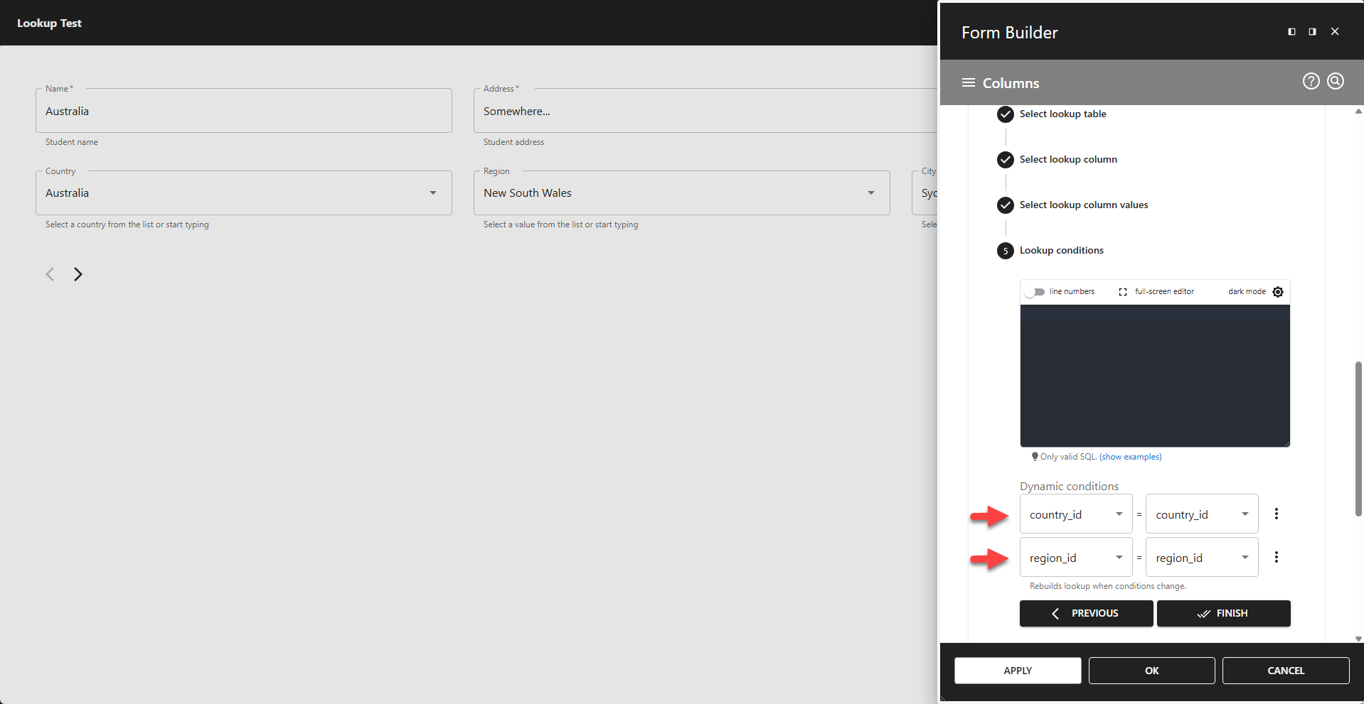Dock the Form Builder panel using the left-dock icon
The height and width of the screenshot is (704, 1364).
click(x=1291, y=31)
